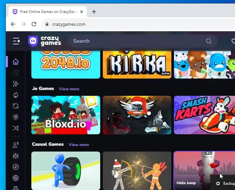Go to Home in sidebar
Viewport: 235px width, 190px height.
[16, 62]
